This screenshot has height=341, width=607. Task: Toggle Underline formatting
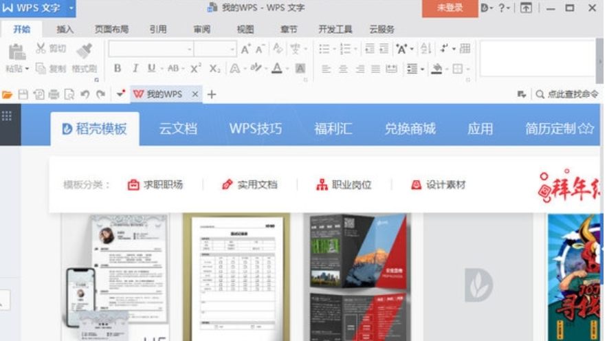pos(151,69)
